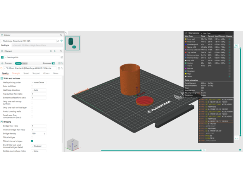The image size is (243, 183).
Task: Disable the Thick internal bridges checkbox
Action: pyautogui.click(x=32, y=141)
